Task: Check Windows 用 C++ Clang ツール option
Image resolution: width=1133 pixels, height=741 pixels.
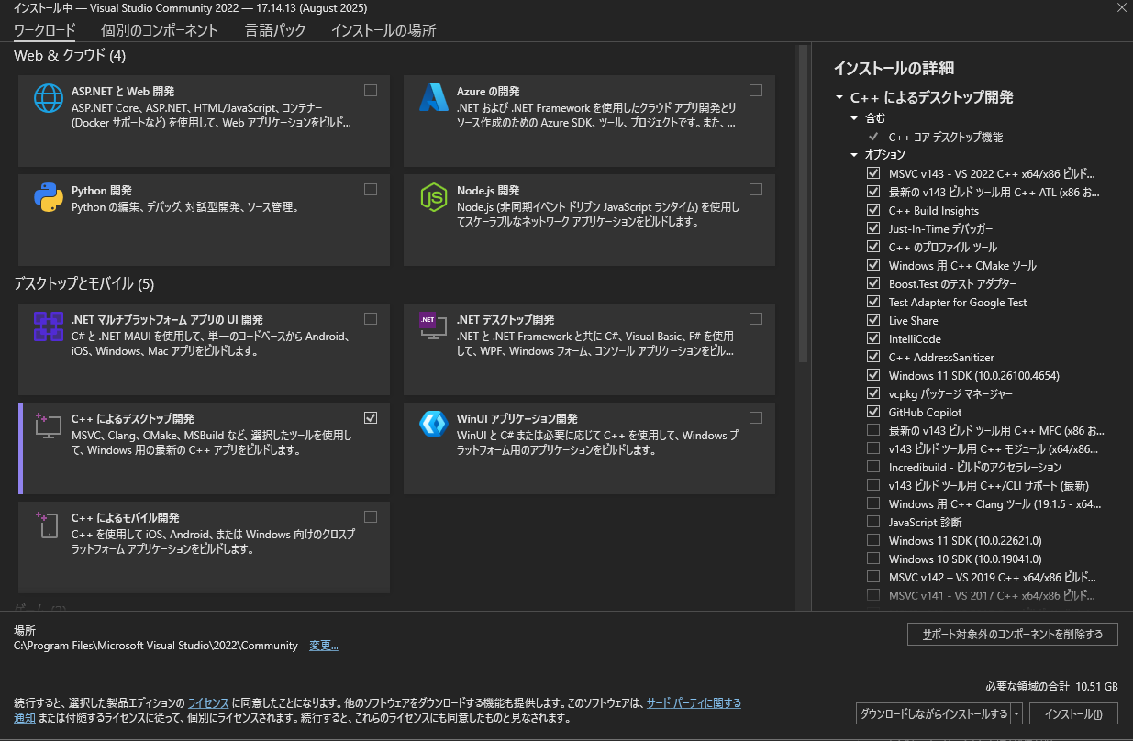Action: [873, 503]
